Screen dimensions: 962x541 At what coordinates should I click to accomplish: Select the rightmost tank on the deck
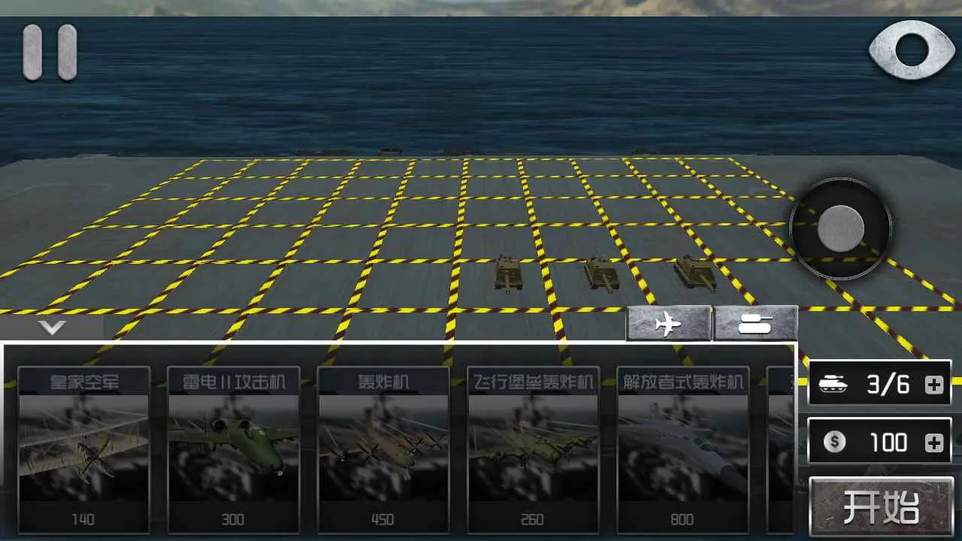click(694, 271)
